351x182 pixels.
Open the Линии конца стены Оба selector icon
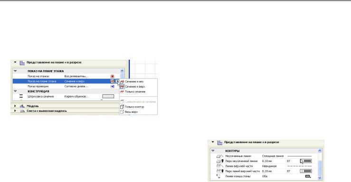coord(308,176)
